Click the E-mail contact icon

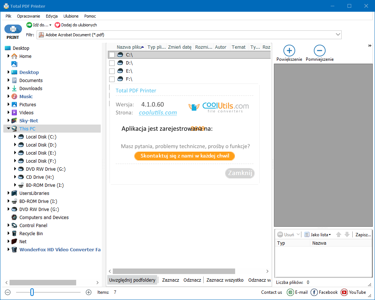coord(290,292)
